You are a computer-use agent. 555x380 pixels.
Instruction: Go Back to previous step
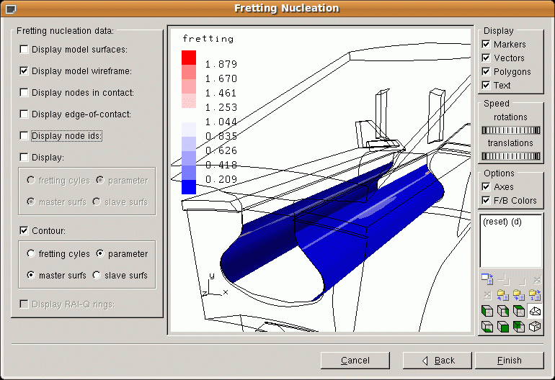click(437, 360)
